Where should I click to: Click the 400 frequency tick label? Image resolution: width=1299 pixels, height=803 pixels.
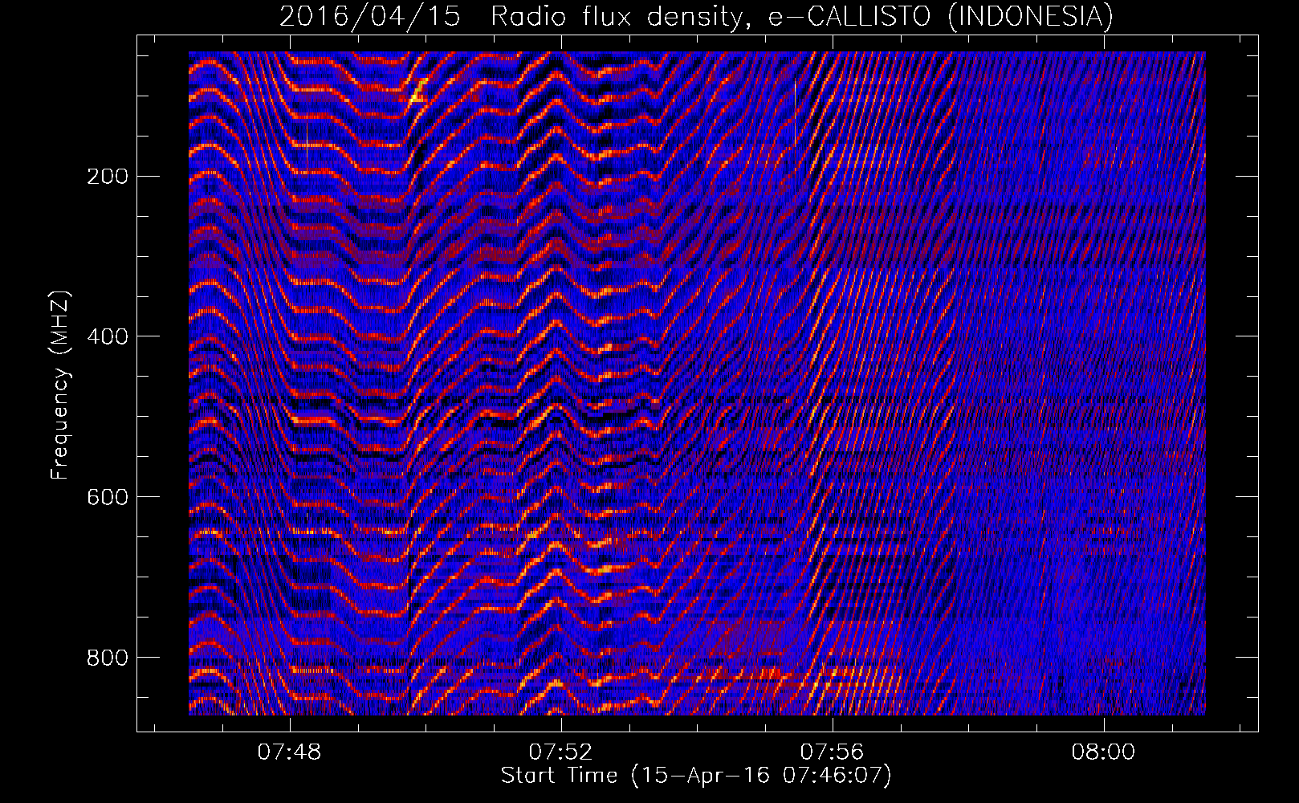tap(108, 336)
